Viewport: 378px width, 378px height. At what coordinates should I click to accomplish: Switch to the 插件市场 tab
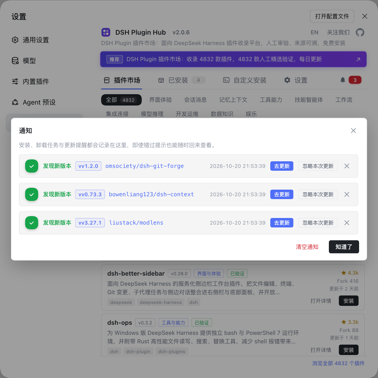pos(122,80)
